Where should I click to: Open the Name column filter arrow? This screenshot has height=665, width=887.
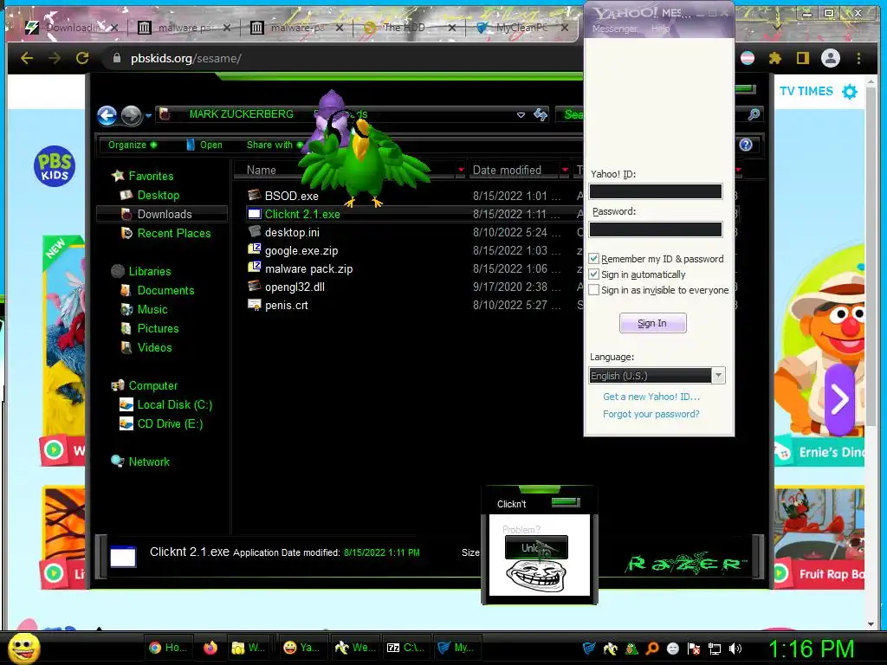(461, 170)
